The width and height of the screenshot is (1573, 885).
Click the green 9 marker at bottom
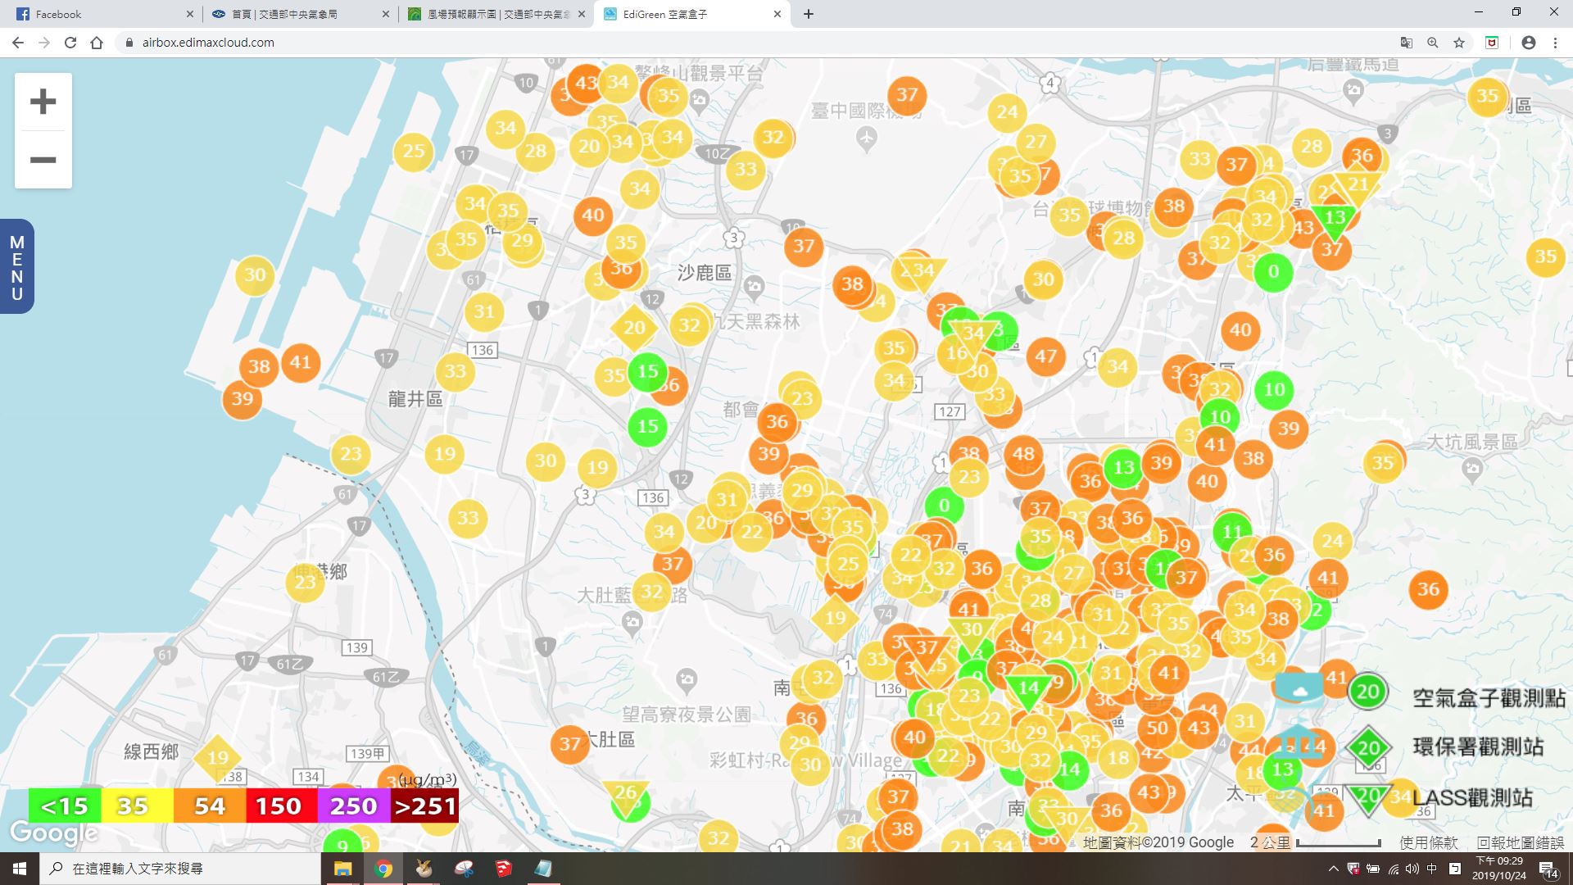(x=342, y=844)
